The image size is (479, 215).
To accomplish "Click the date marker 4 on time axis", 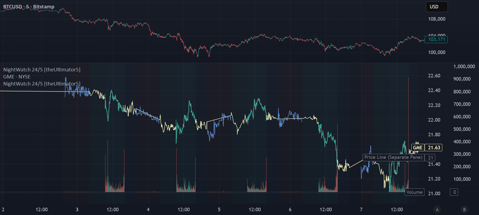I will coord(148,210).
